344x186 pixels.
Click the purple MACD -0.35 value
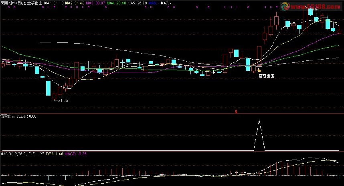coord(75,154)
